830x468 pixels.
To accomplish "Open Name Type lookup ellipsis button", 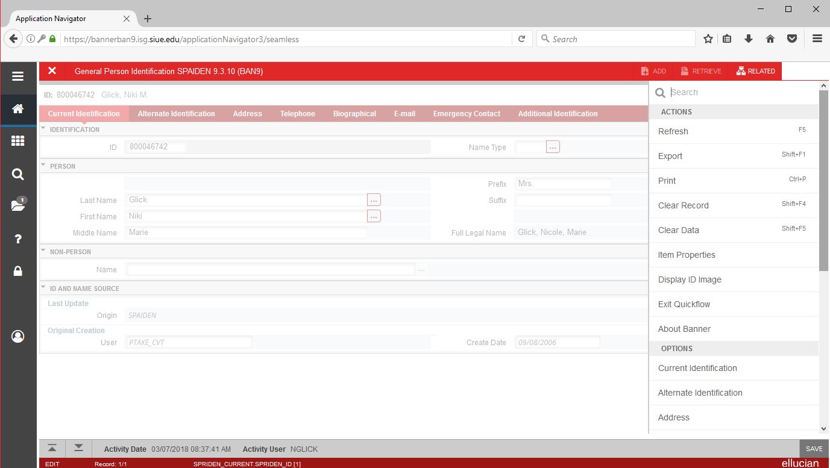I will click(553, 147).
